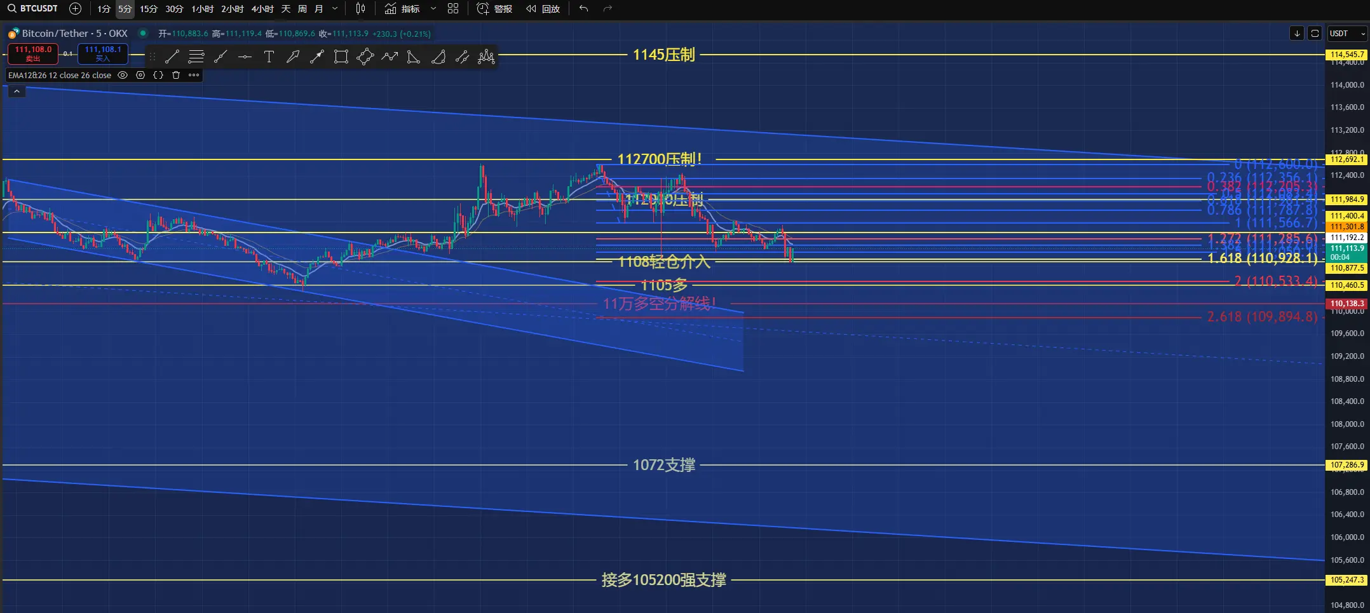Select the trend line drawing tool
The image size is (1370, 613).
172,57
